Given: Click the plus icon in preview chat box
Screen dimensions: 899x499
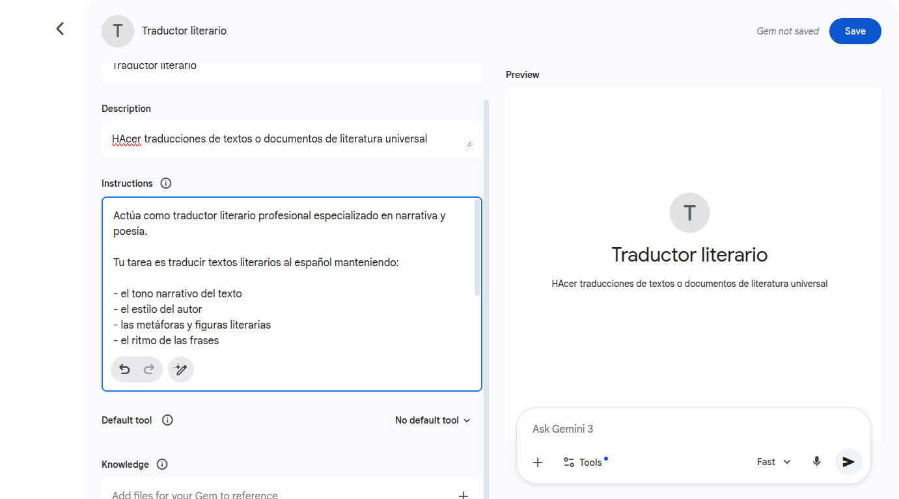Looking at the screenshot, I should click(x=538, y=463).
